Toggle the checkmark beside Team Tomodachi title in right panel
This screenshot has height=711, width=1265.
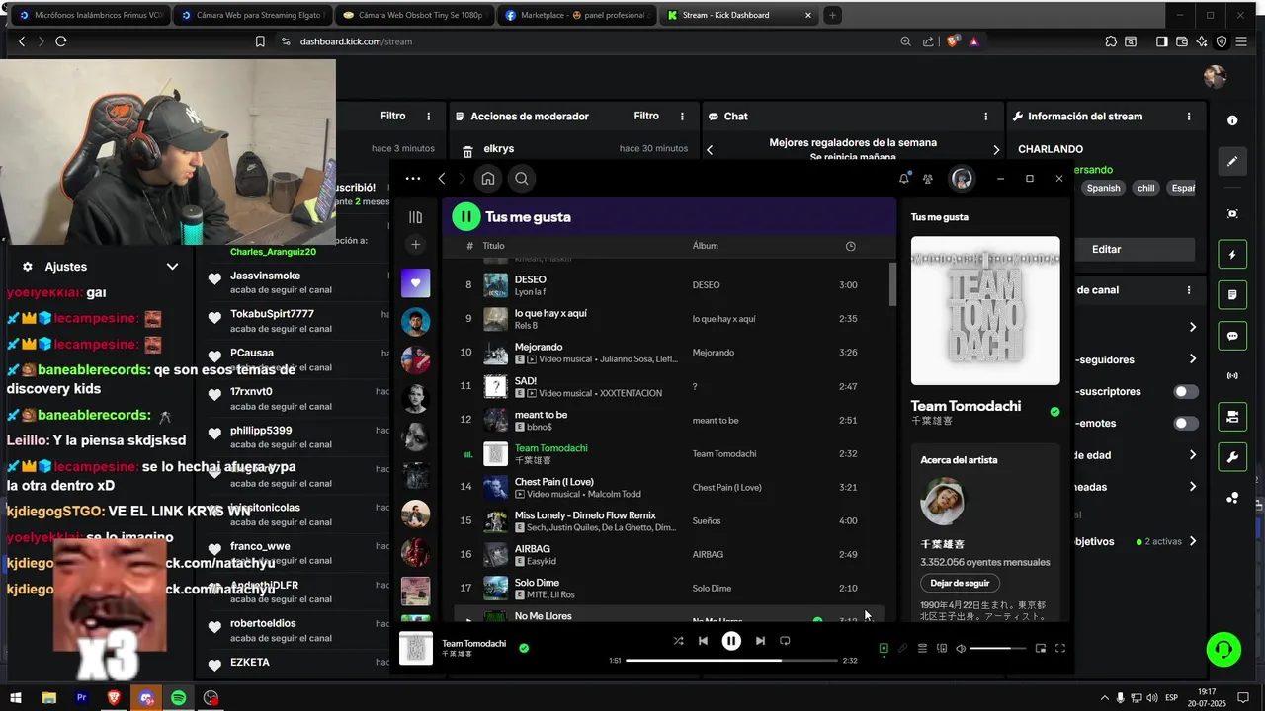[x=1054, y=412]
